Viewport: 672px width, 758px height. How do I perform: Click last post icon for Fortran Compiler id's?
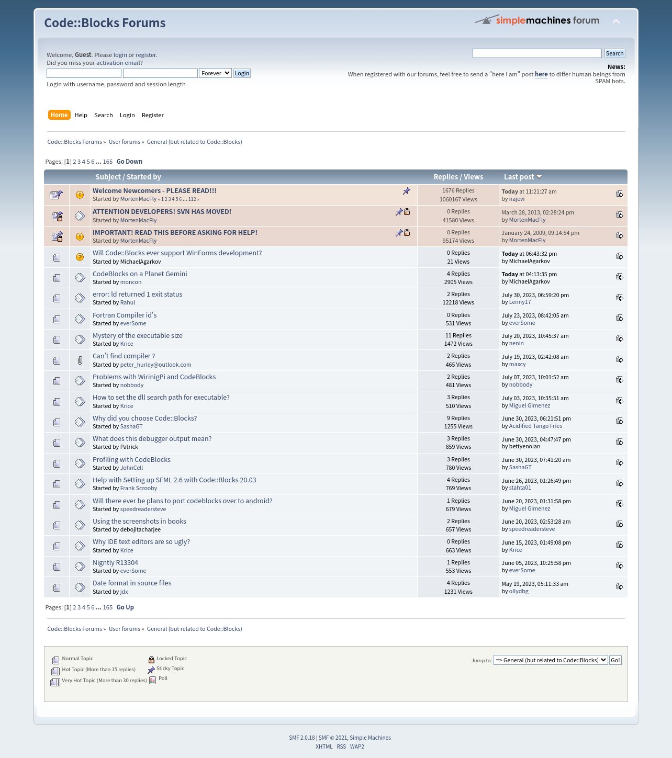pos(619,318)
